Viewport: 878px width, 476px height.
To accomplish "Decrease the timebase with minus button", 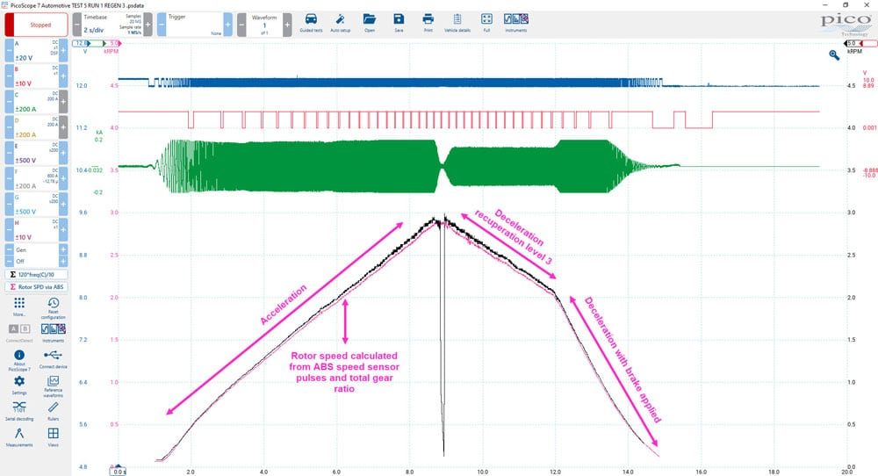I will coord(77,25).
